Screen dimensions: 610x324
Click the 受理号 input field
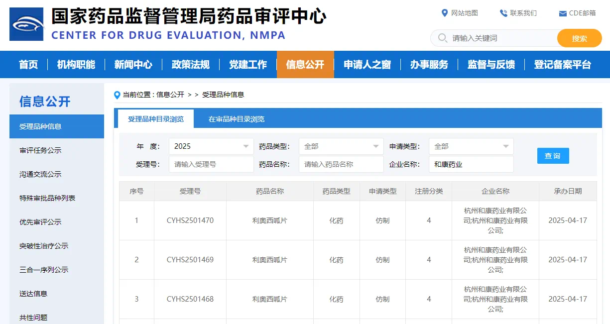[211, 164]
